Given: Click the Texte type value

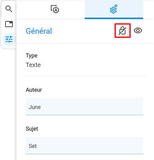Looking at the screenshot, I should pyautogui.click(x=33, y=65).
